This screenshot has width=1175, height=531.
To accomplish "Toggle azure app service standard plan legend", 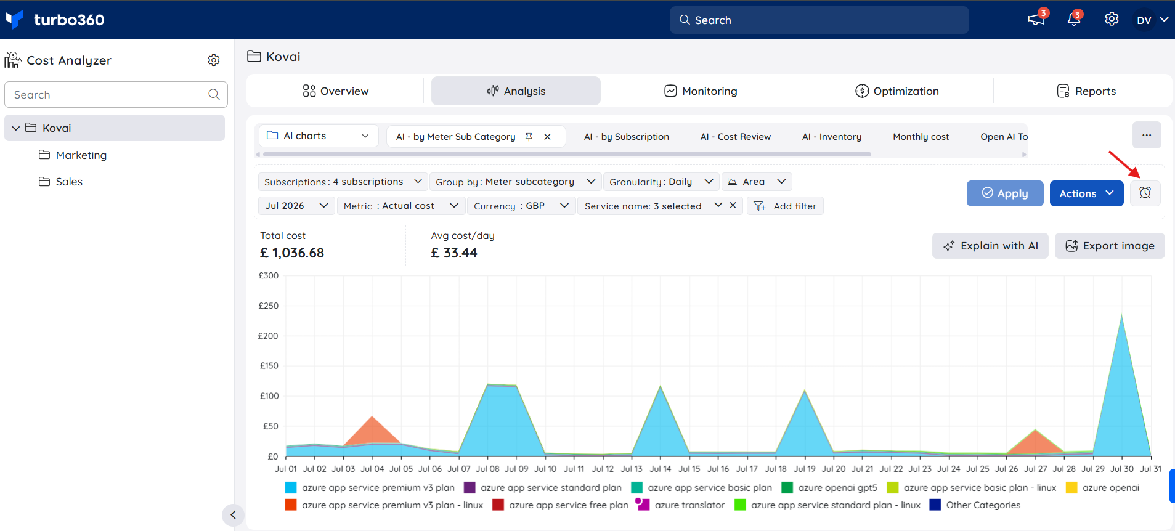I will point(543,488).
